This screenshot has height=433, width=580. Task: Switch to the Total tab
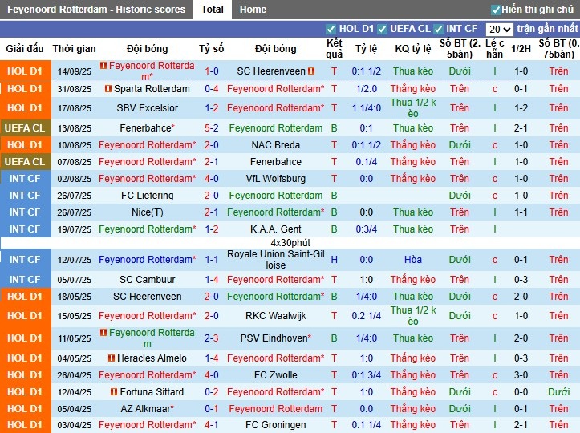click(x=213, y=10)
